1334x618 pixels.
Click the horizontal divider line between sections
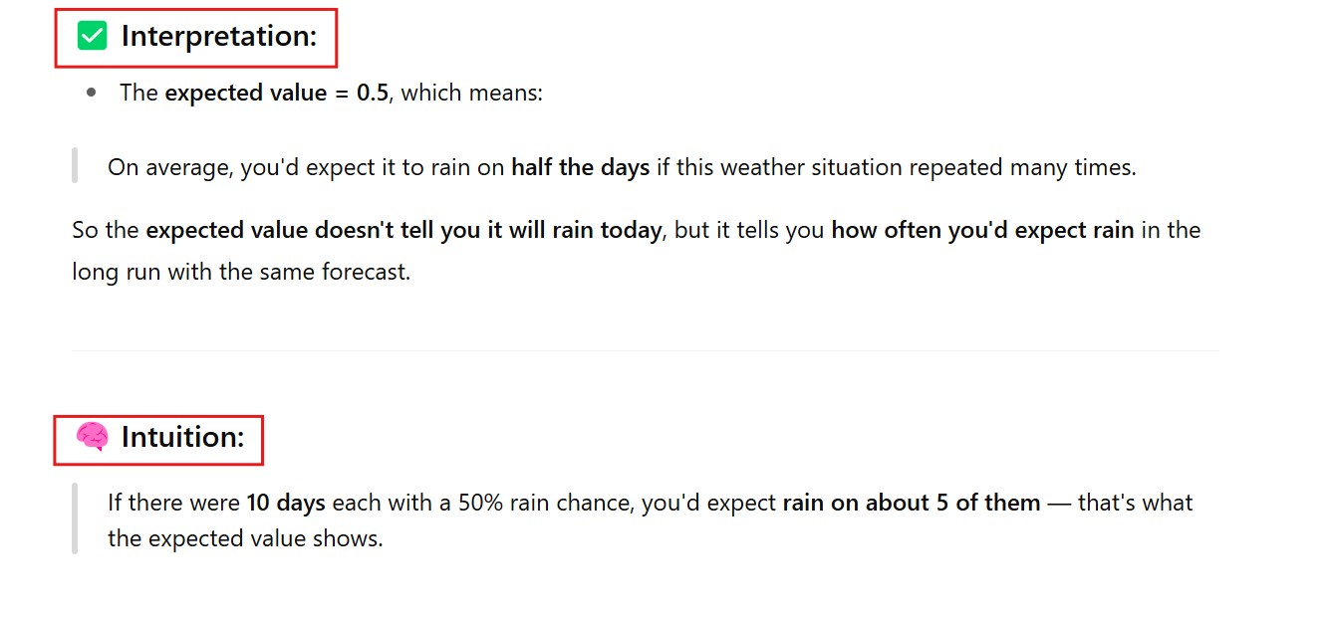tap(645, 350)
